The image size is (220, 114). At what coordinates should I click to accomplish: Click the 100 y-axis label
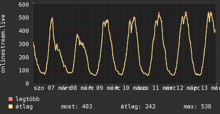tap(24, 71)
